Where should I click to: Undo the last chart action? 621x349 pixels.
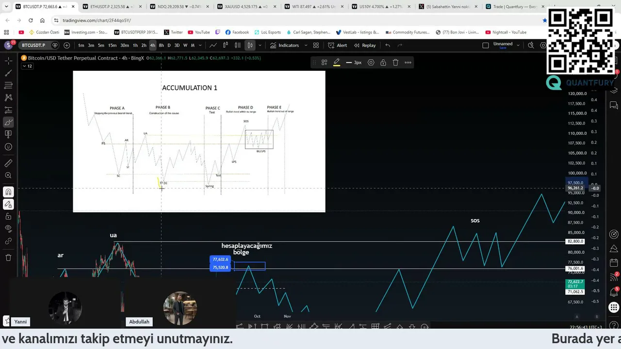[387, 45]
